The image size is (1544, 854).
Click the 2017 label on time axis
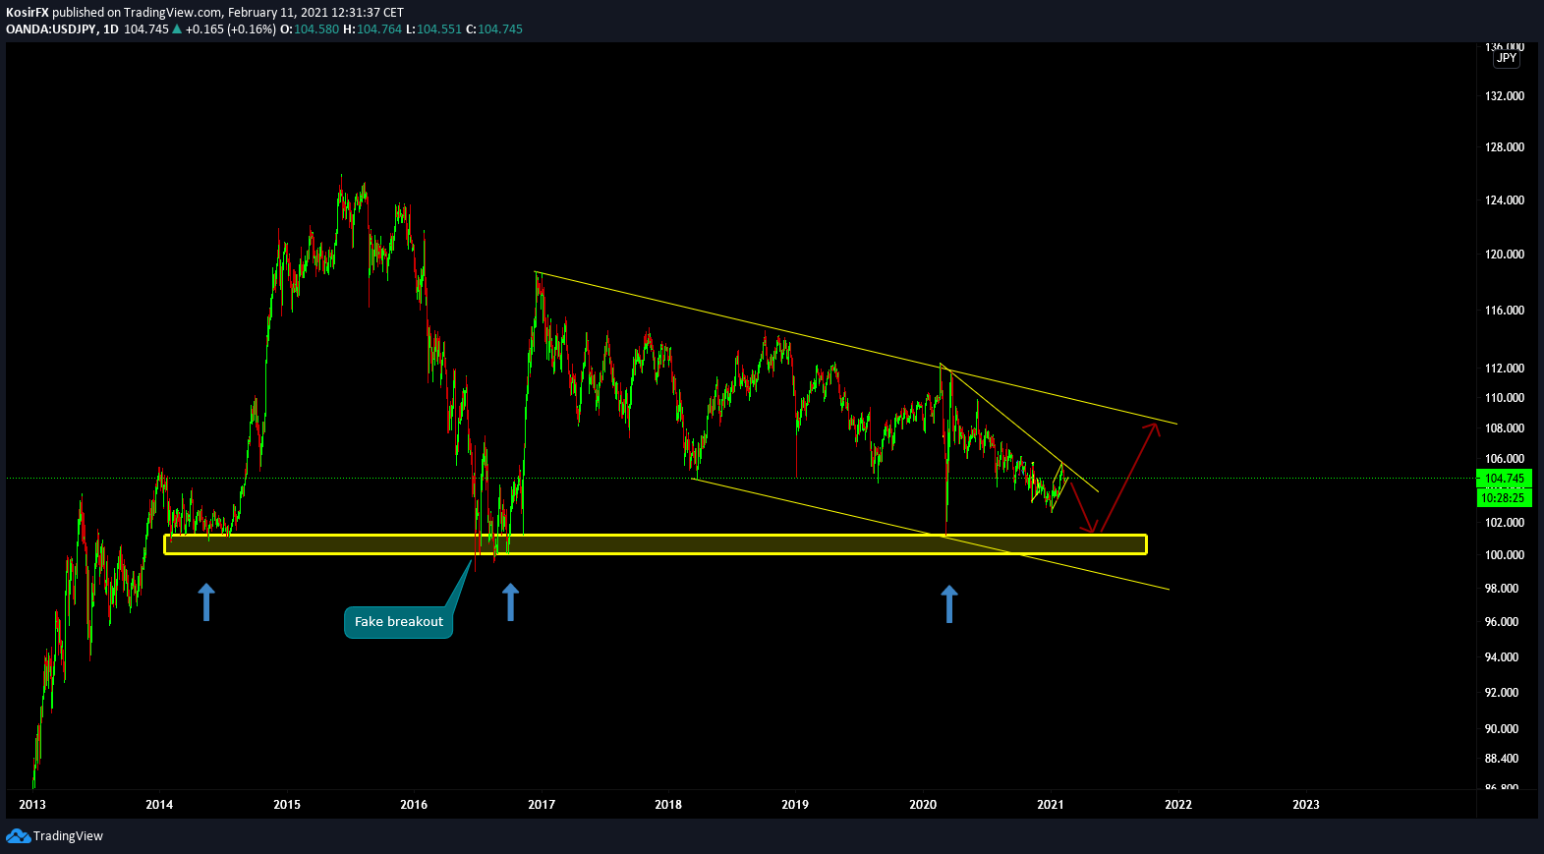(x=542, y=805)
